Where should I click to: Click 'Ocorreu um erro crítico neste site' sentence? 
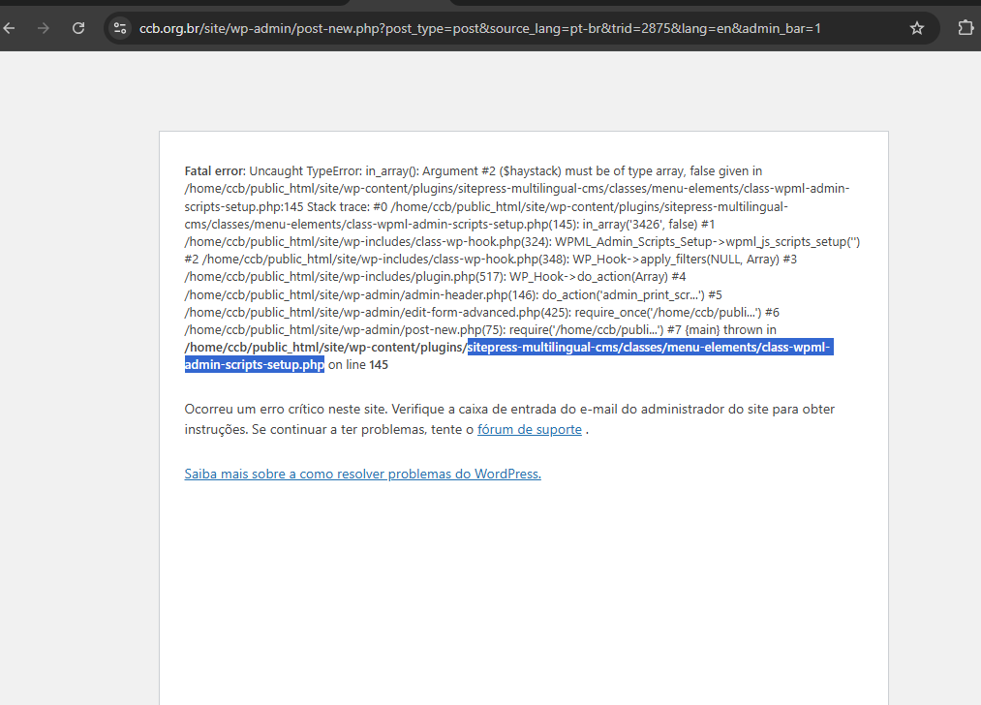287,409
